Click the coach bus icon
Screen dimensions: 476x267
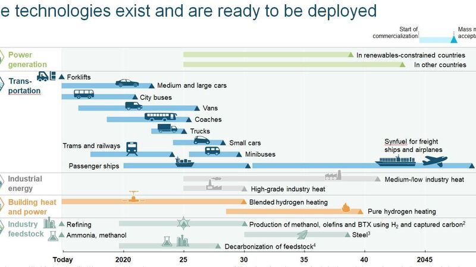click(161, 117)
